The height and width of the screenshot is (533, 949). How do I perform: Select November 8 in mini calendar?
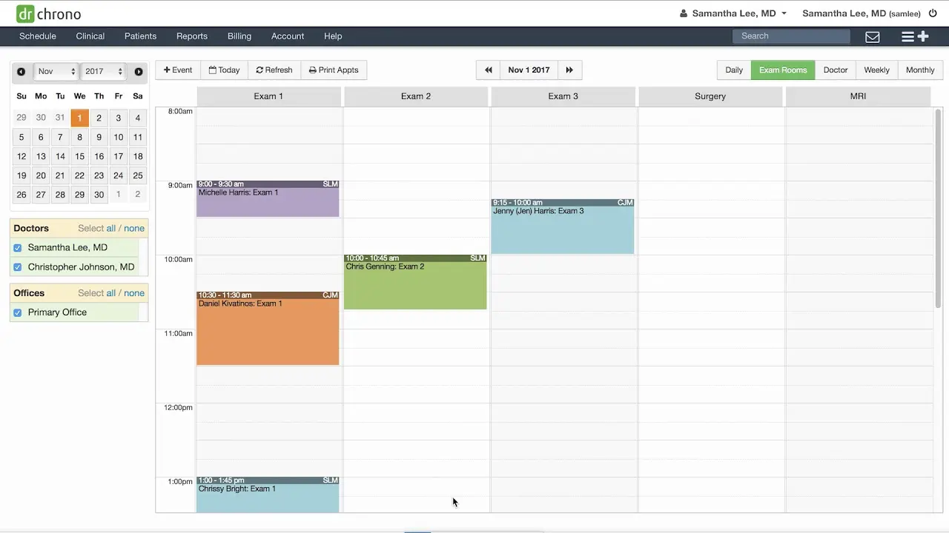pos(79,137)
